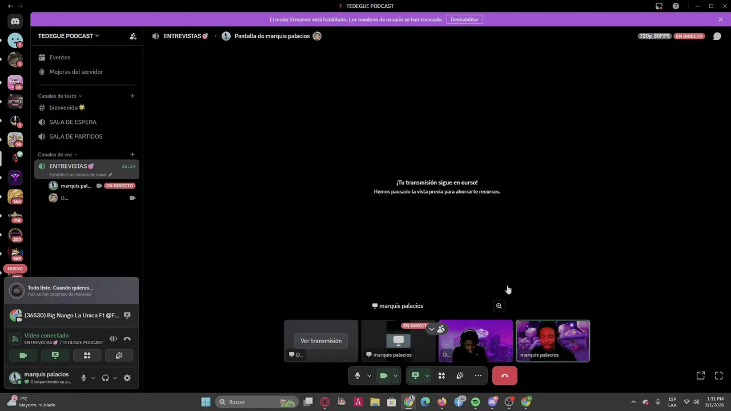Open noise suppression waveform icon
Viewport: 731px width, 411px height.
pos(113,339)
